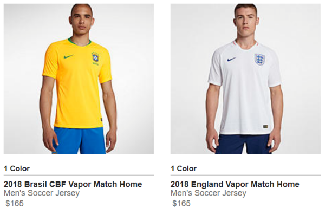Image resolution: width=325 pixels, height=214 pixels.
Task: Select Men's Soccer Jersey text under Brasil
Action: pos(42,193)
